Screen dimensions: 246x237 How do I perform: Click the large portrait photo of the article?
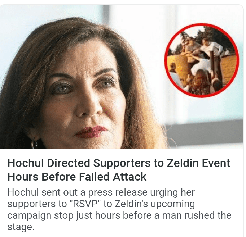[x=122, y=77]
